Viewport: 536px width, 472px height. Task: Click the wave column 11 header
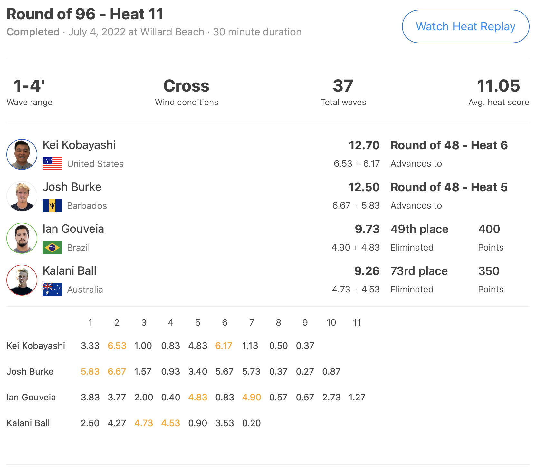click(357, 322)
